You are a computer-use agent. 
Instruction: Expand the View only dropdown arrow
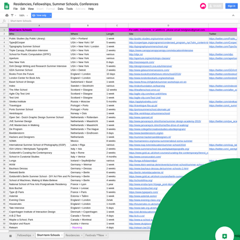click(50, 16)
